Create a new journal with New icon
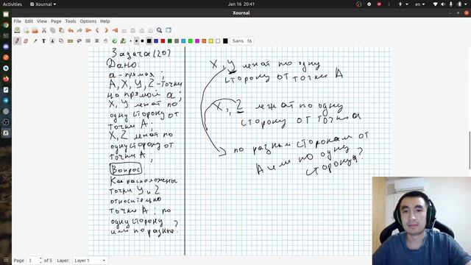The width and height of the screenshot is (471, 265). click(26, 30)
